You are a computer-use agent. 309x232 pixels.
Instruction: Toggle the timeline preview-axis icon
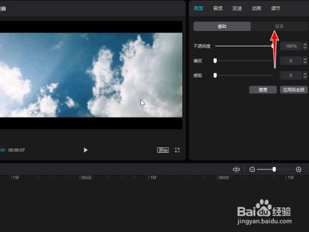click(236, 170)
